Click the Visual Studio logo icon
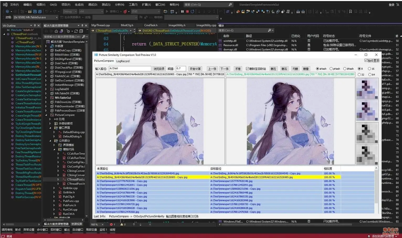The height and width of the screenshot is (238, 402). (x=5, y=4)
